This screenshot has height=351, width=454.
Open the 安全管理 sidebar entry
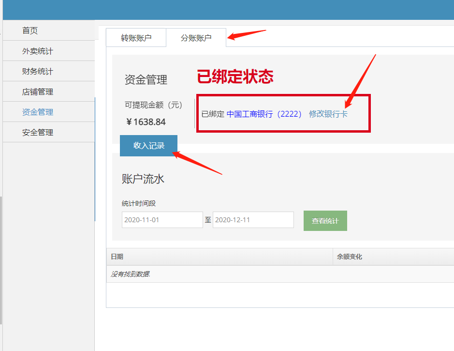(x=38, y=132)
